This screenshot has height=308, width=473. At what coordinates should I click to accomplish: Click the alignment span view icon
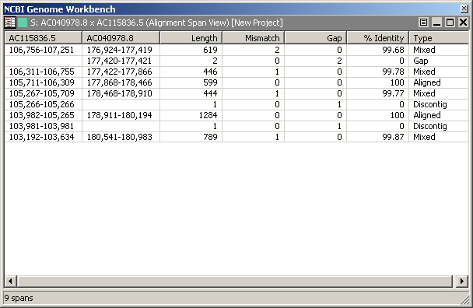(10, 23)
